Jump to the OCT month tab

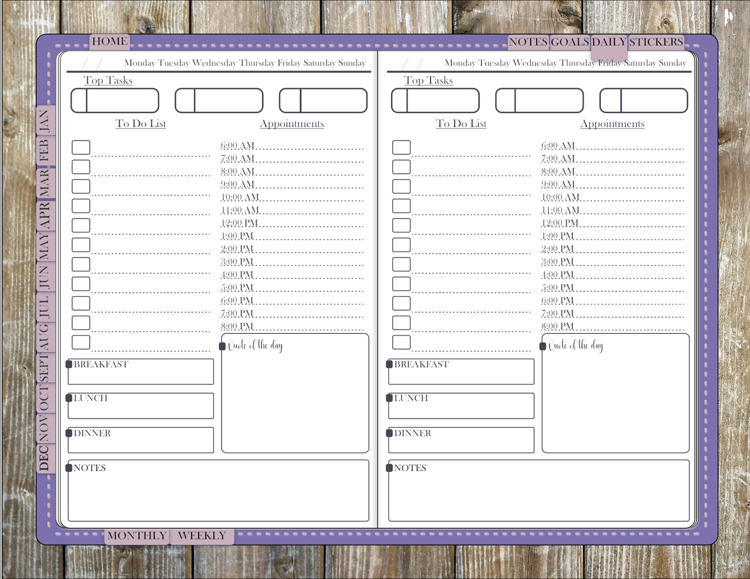pos(45,397)
